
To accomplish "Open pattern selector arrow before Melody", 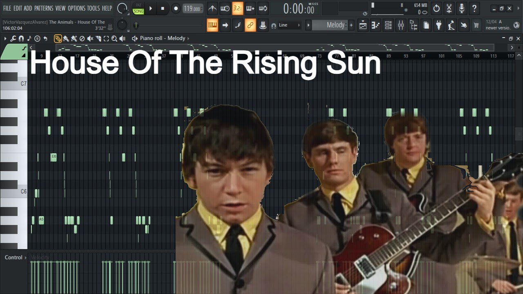I will coord(308,25).
